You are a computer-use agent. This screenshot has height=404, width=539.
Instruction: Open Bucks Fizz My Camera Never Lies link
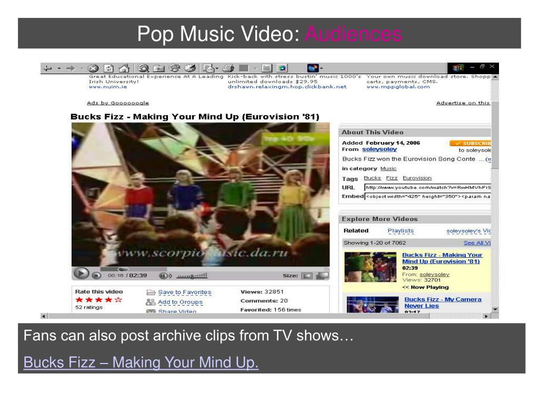[443, 302]
